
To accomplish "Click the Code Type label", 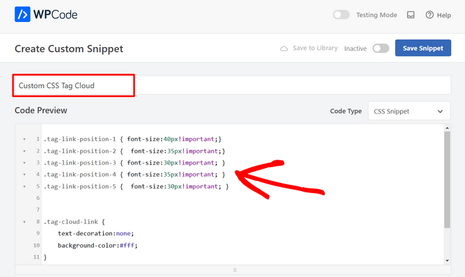I will (x=346, y=111).
